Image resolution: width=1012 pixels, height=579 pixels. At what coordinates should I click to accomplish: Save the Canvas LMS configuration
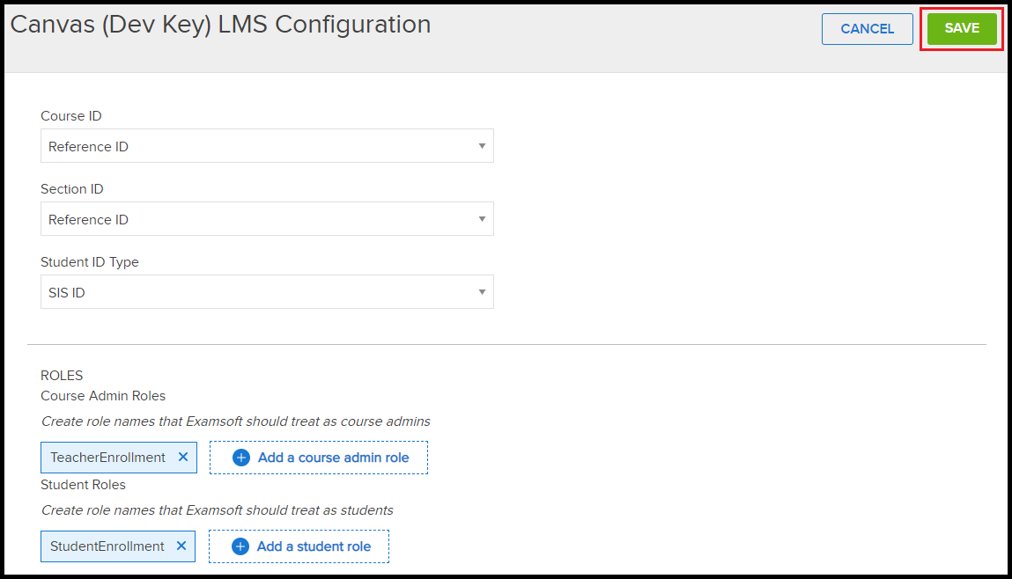[x=961, y=28]
